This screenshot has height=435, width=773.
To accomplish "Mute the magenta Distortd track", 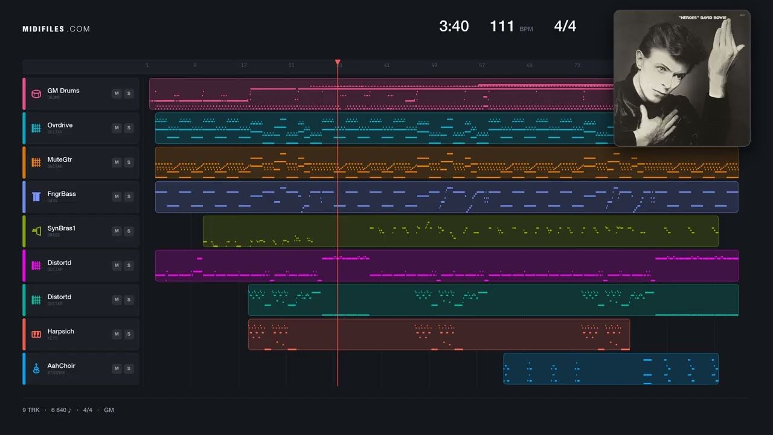I will coord(117,266).
